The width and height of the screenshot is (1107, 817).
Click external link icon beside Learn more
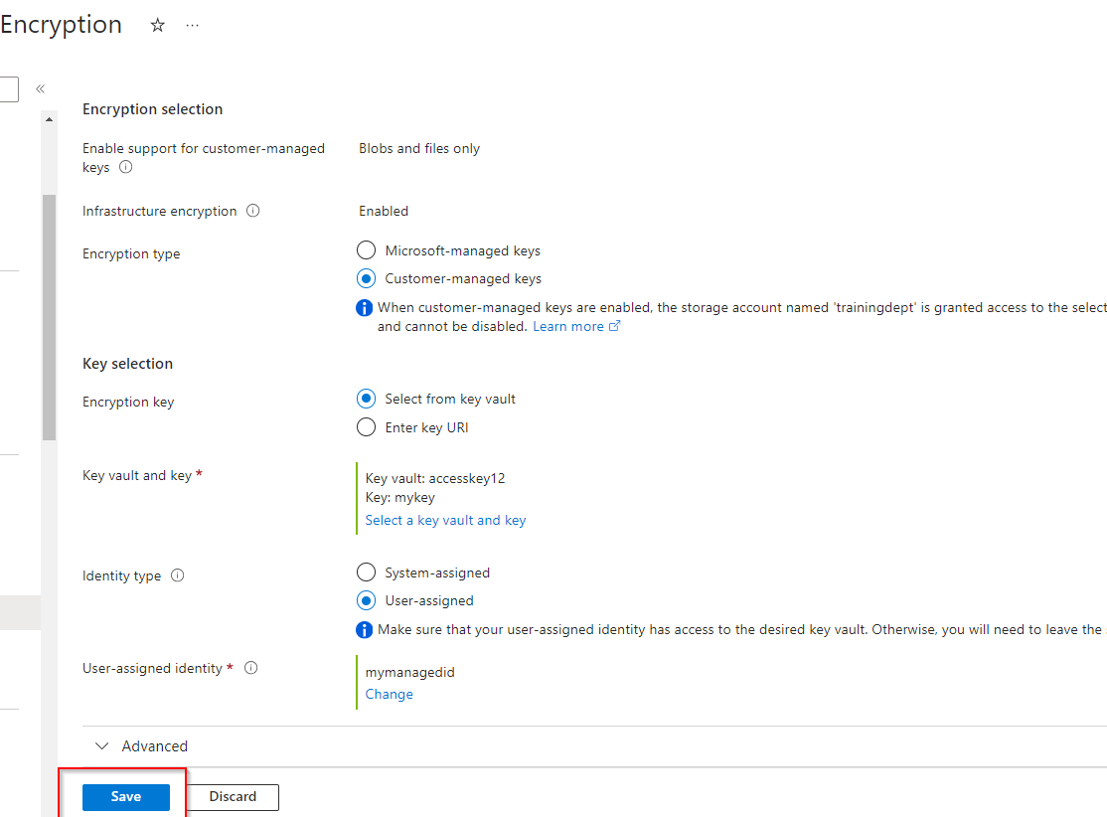614,326
